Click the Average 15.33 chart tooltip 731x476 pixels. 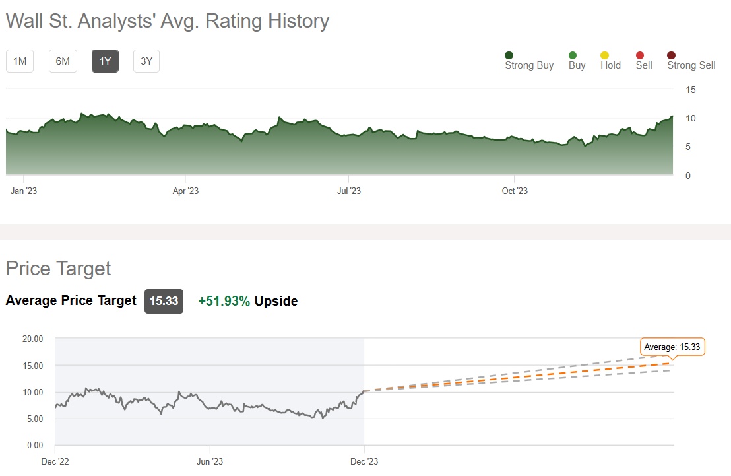click(x=672, y=347)
